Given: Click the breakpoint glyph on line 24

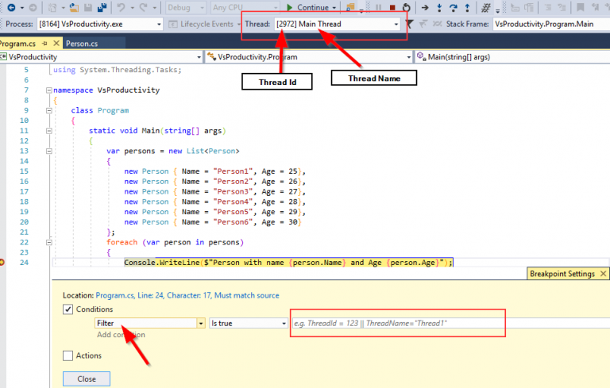Looking at the screenshot, I should [x=2, y=263].
